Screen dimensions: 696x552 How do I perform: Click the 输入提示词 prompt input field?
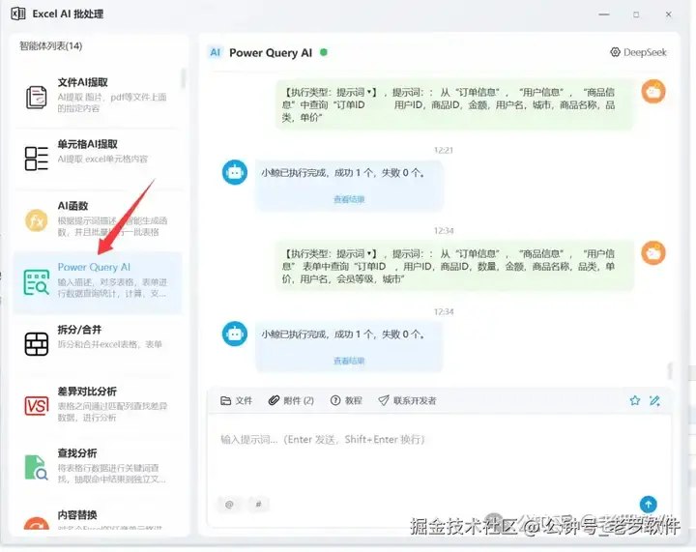coord(440,452)
